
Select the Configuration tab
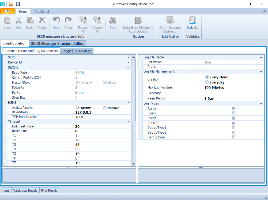pyautogui.click(x=15, y=43)
